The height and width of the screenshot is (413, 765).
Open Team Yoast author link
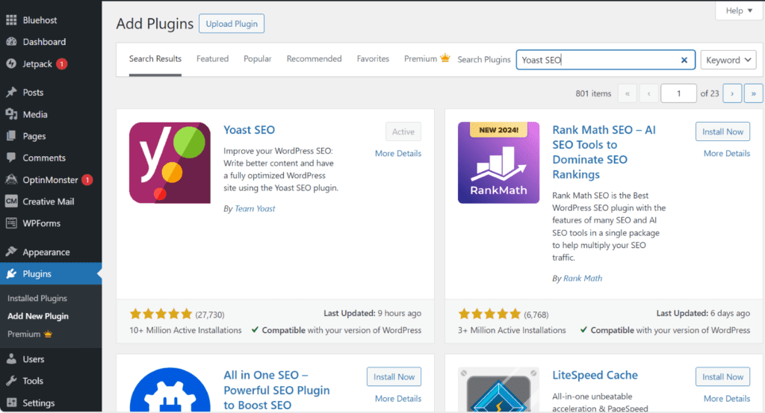click(x=255, y=208)
